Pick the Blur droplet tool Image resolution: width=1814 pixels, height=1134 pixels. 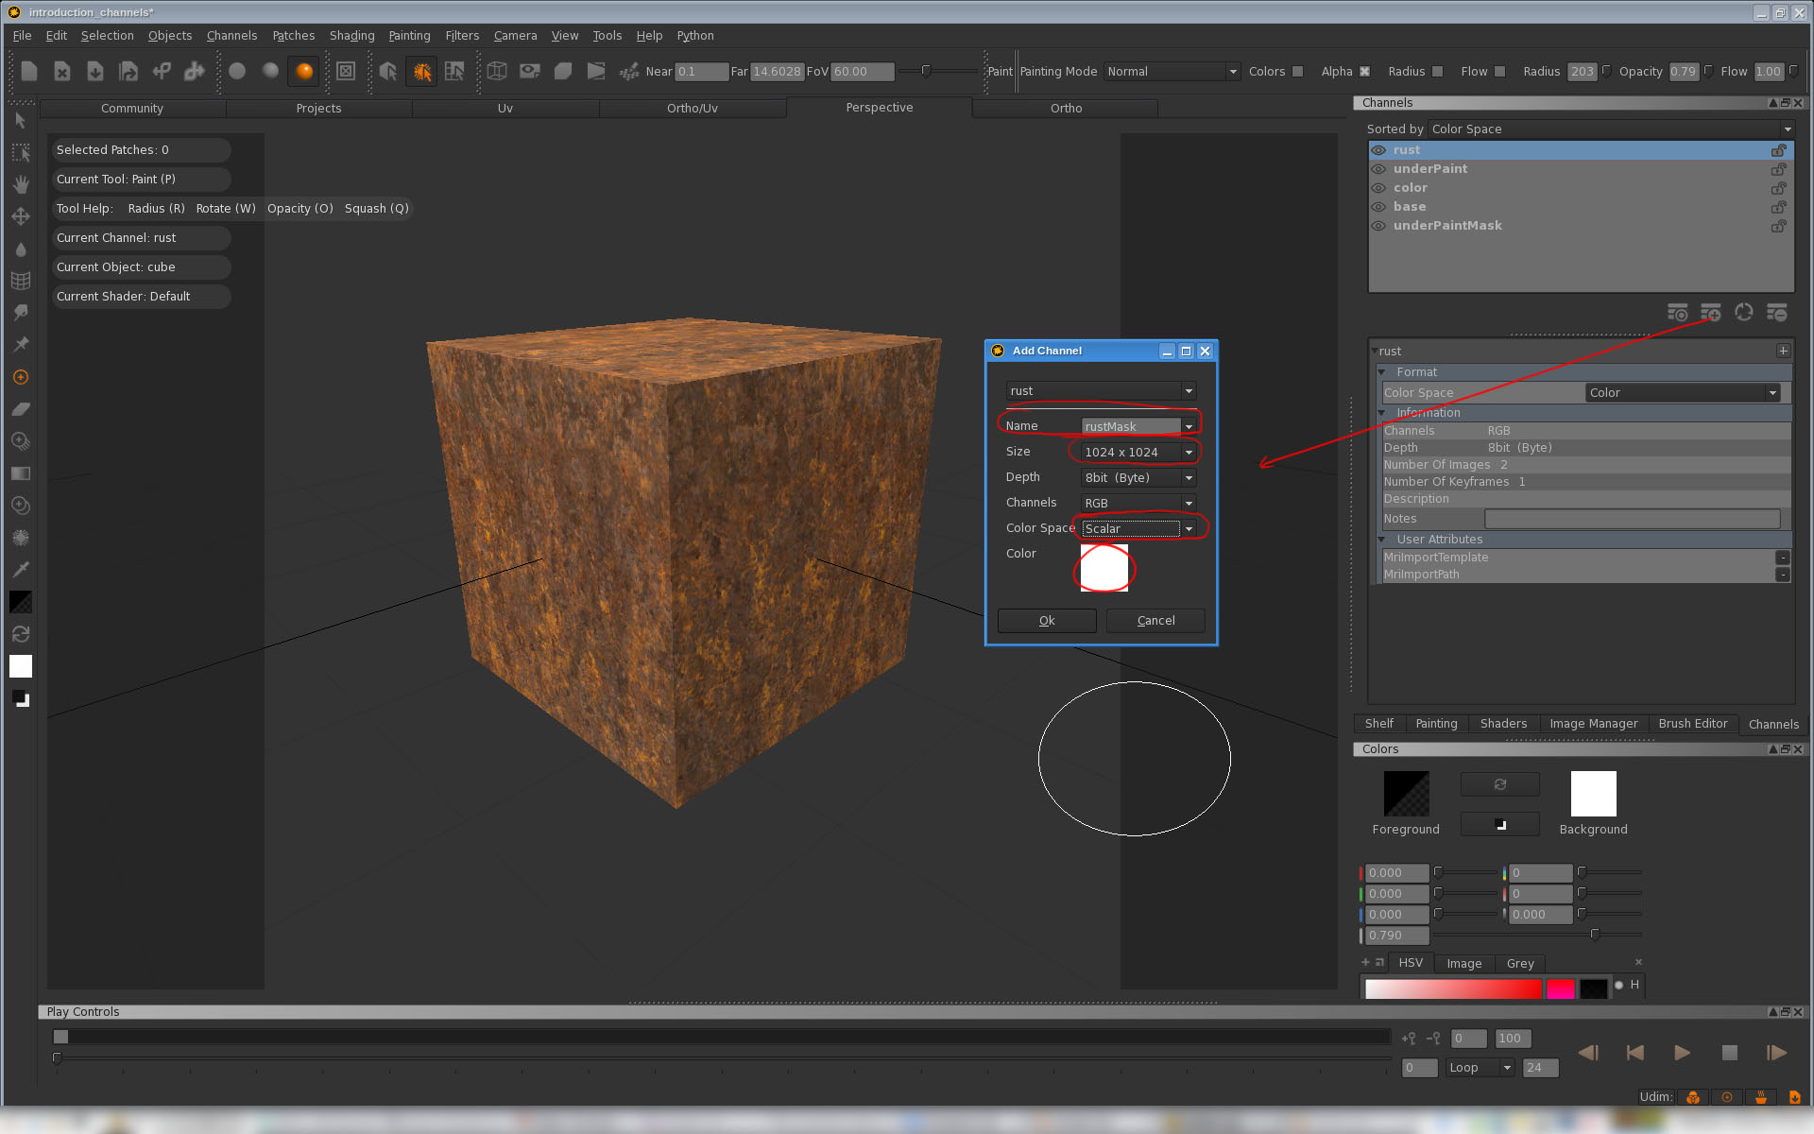click(x=21, y=249)
